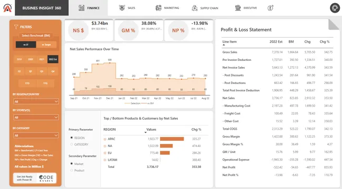Click the support headset icon at top right
The height and width of the screenshot is (189, 342).
(335, 8)
